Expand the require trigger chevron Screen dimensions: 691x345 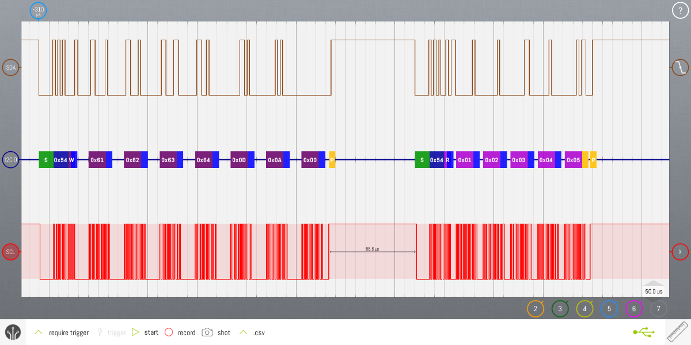[x=39, y=332]
